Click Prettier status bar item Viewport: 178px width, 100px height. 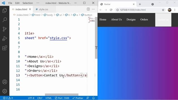78,98
